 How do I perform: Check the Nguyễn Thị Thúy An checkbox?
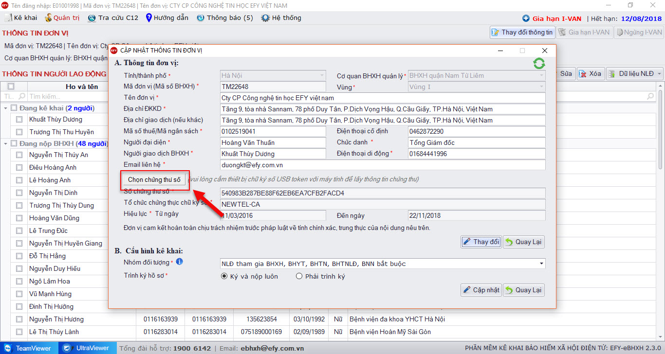click(x=19, y=155)
